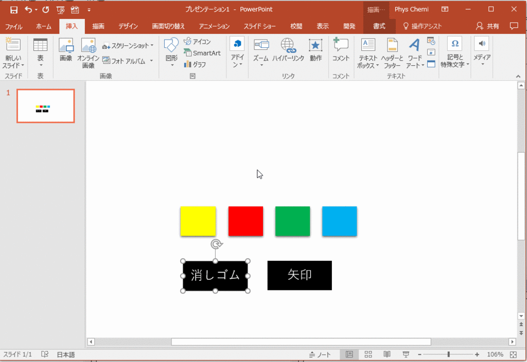527x362 pixels.
Task: Insert a new slide (新しいスライド)
Action: point(13,53)
